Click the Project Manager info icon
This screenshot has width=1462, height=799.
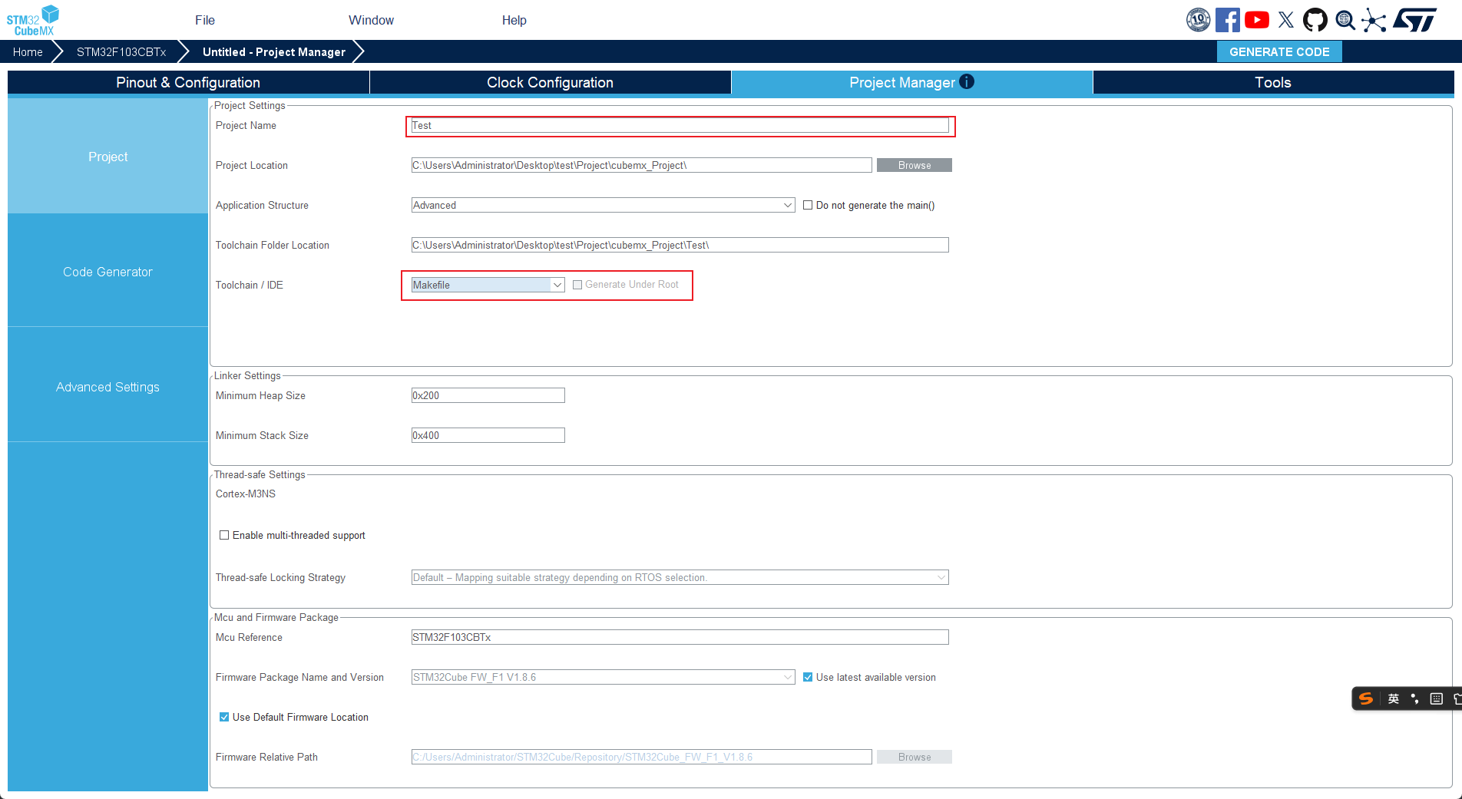coord(967,81)
